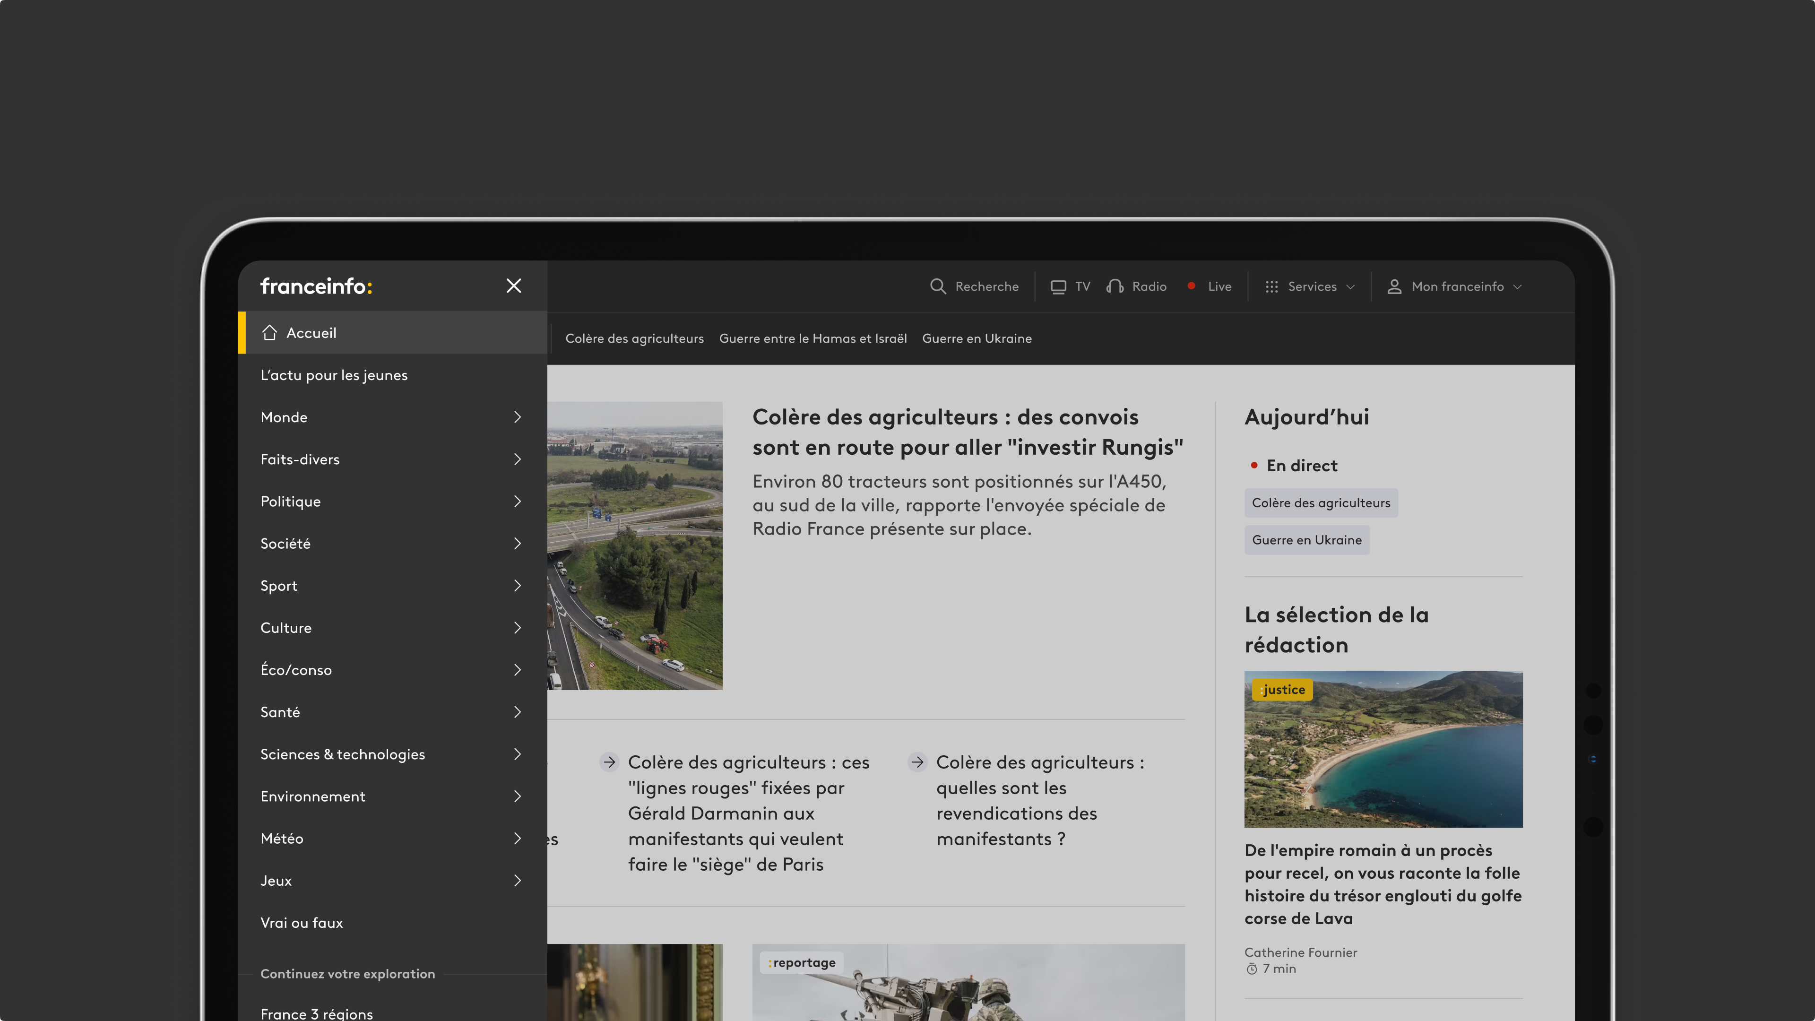Screen dimensions: 1815x1021
Task: Click the red En direct dot
Action: 1254,465
